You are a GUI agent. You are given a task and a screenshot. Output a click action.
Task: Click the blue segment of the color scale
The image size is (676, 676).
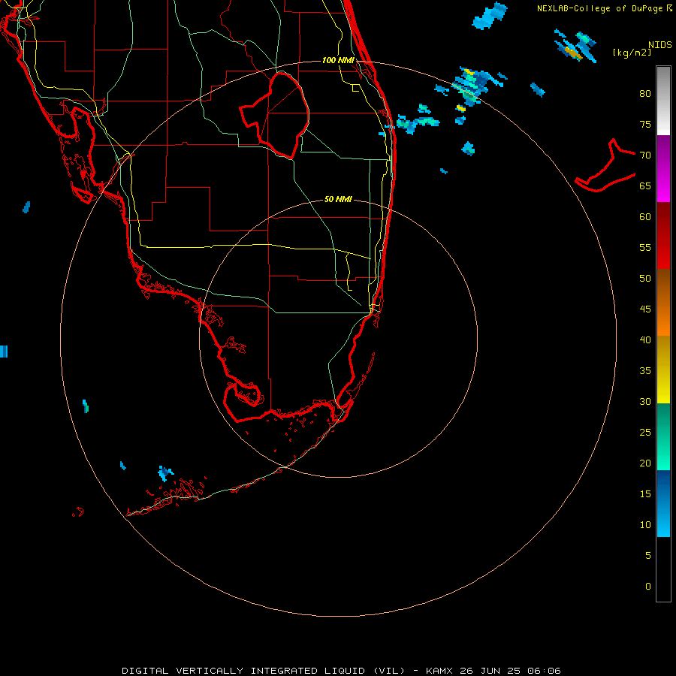point(663,503)
